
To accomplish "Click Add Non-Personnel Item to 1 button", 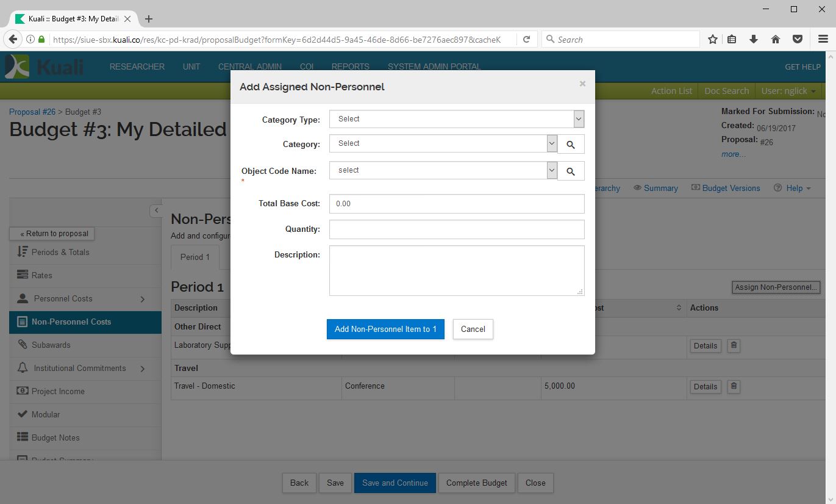I will [385, 329].
